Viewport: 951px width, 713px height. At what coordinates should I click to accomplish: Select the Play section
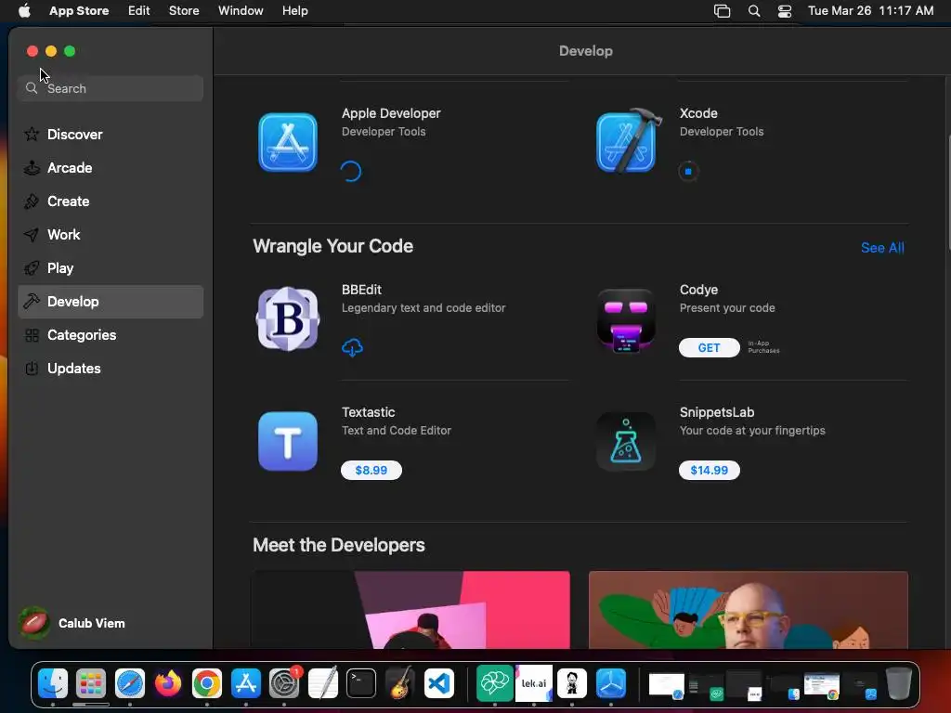click(111, 268)
